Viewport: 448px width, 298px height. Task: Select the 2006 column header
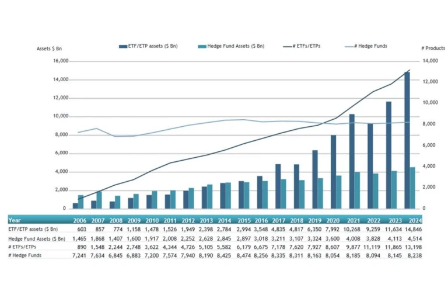[80, 220]
